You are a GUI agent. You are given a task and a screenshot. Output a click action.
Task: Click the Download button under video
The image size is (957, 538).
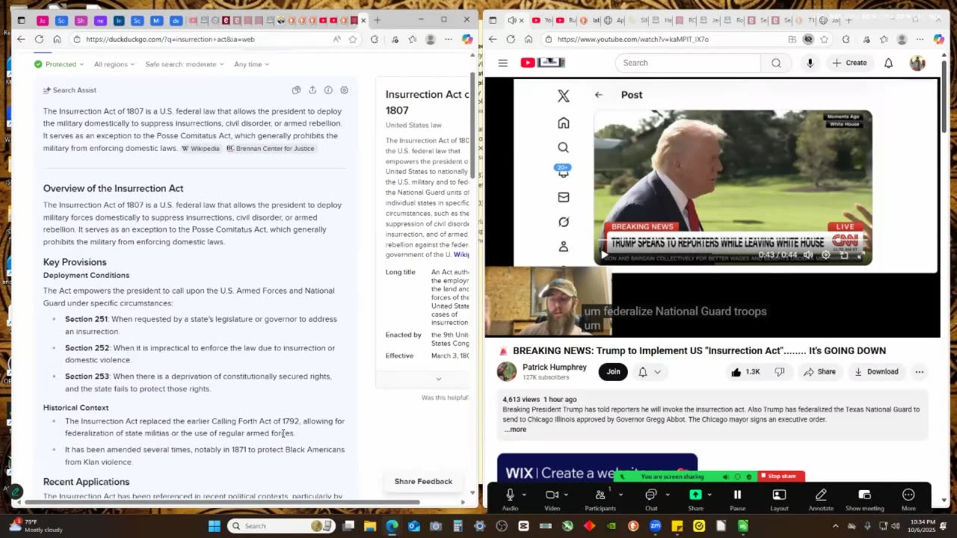click(876, 371)
